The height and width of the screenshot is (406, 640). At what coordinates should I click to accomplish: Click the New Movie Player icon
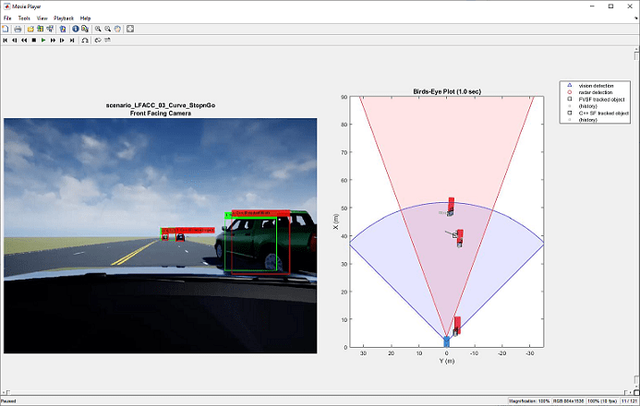pyautogui.click(x=6, y=29)
